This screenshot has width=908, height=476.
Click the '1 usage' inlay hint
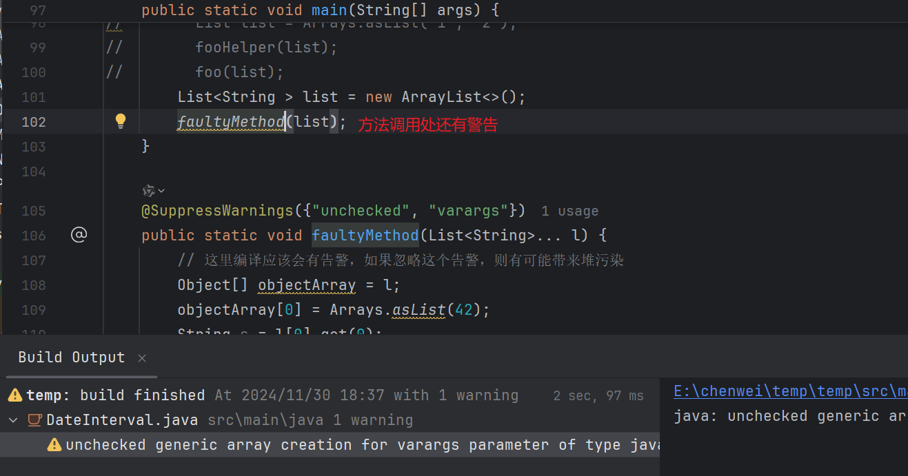pos(569,211)
